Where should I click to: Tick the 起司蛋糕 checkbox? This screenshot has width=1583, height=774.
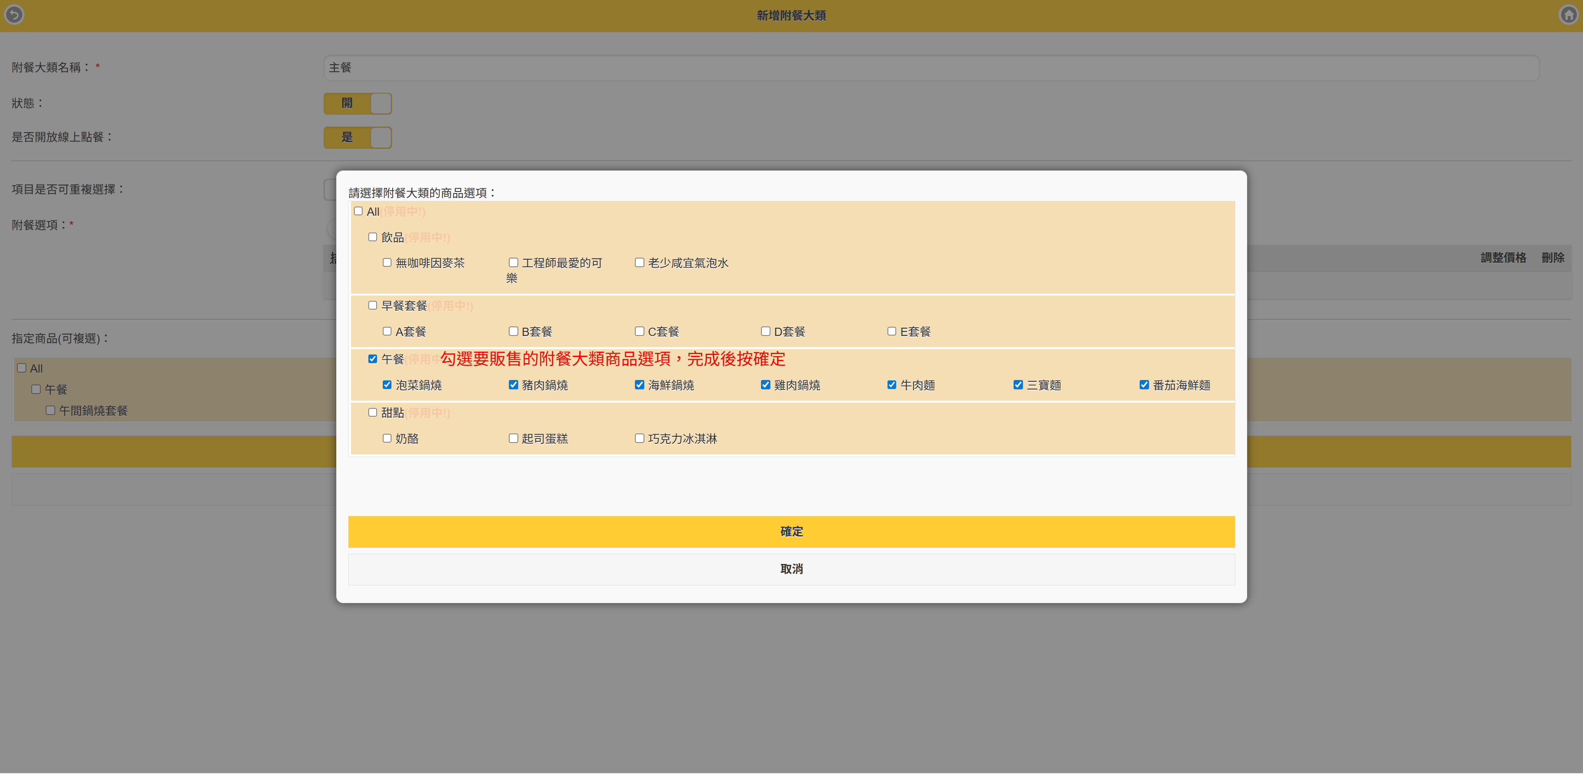point(513,438)
